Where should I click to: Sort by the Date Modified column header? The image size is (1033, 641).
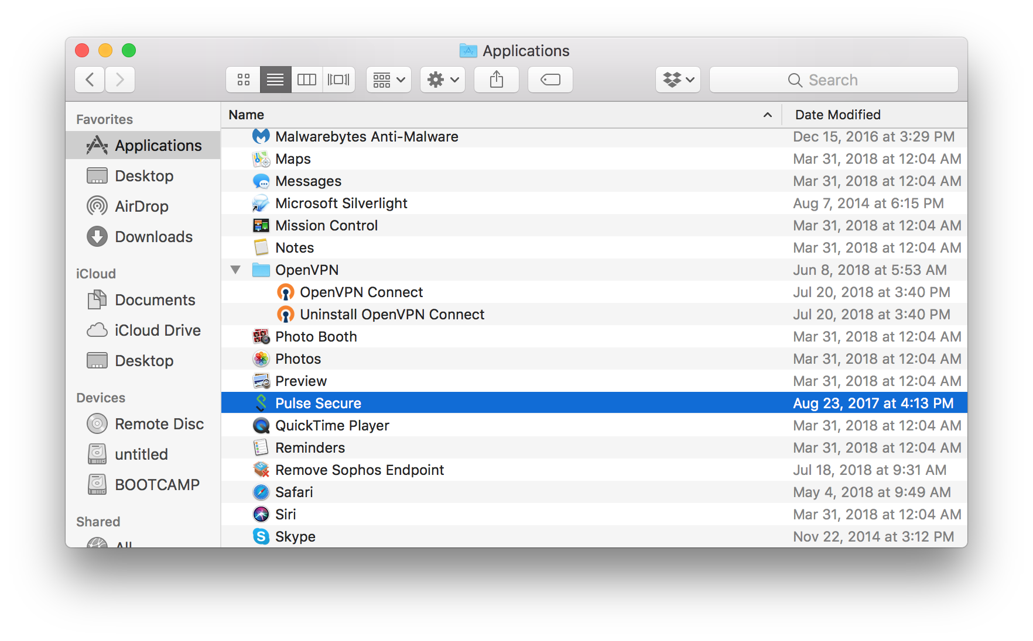pyautogui.click(x=875, y=115)
